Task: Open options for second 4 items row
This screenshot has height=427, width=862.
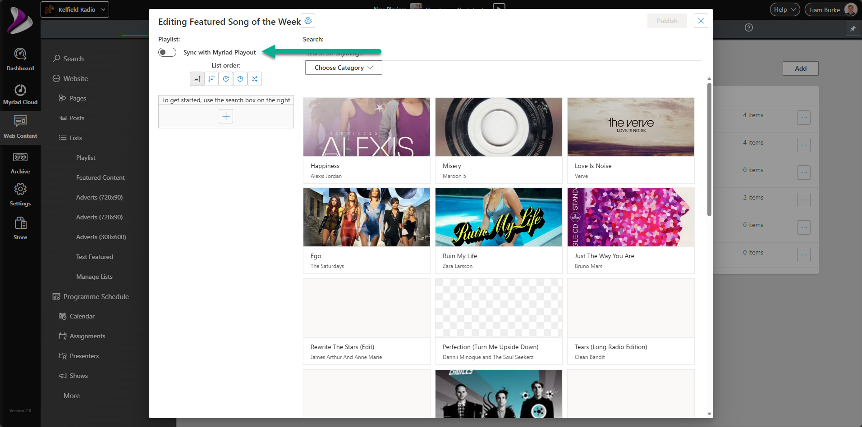Action: [x=804, y=145]
